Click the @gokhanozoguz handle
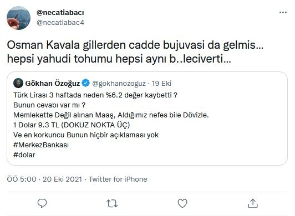 point(119,84)
